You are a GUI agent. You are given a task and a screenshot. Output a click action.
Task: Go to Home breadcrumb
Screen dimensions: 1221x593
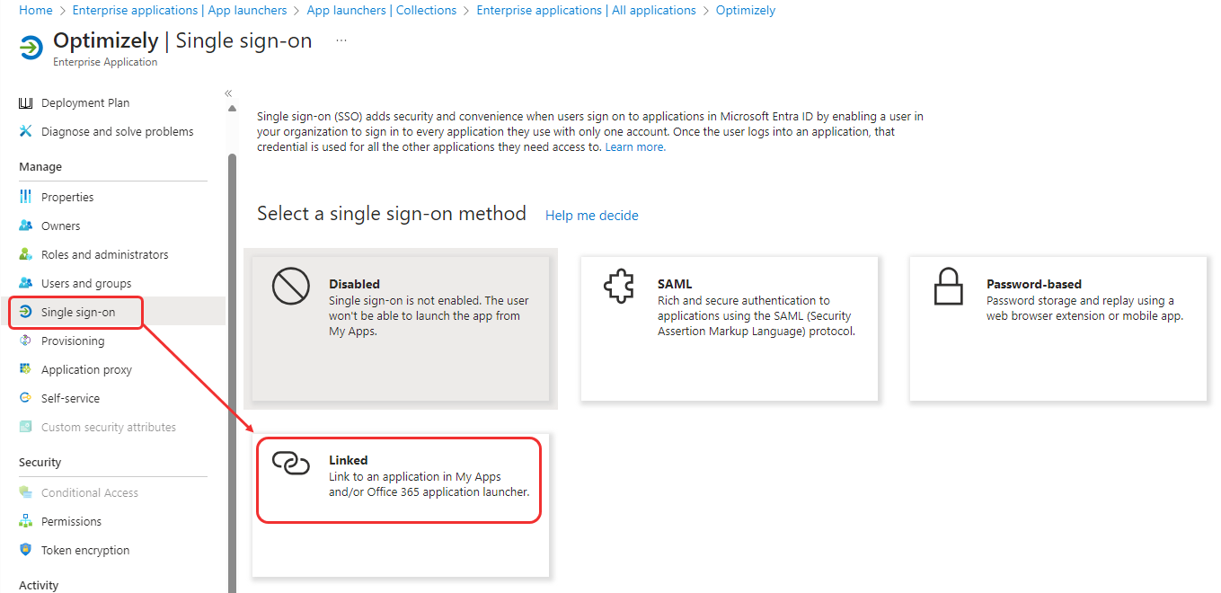click(x=36, y=10)
